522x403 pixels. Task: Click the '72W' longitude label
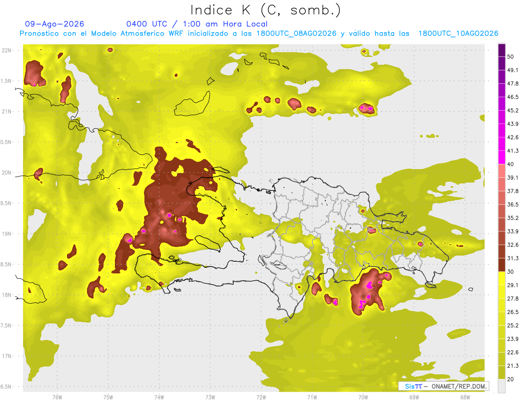click(261, 397)
